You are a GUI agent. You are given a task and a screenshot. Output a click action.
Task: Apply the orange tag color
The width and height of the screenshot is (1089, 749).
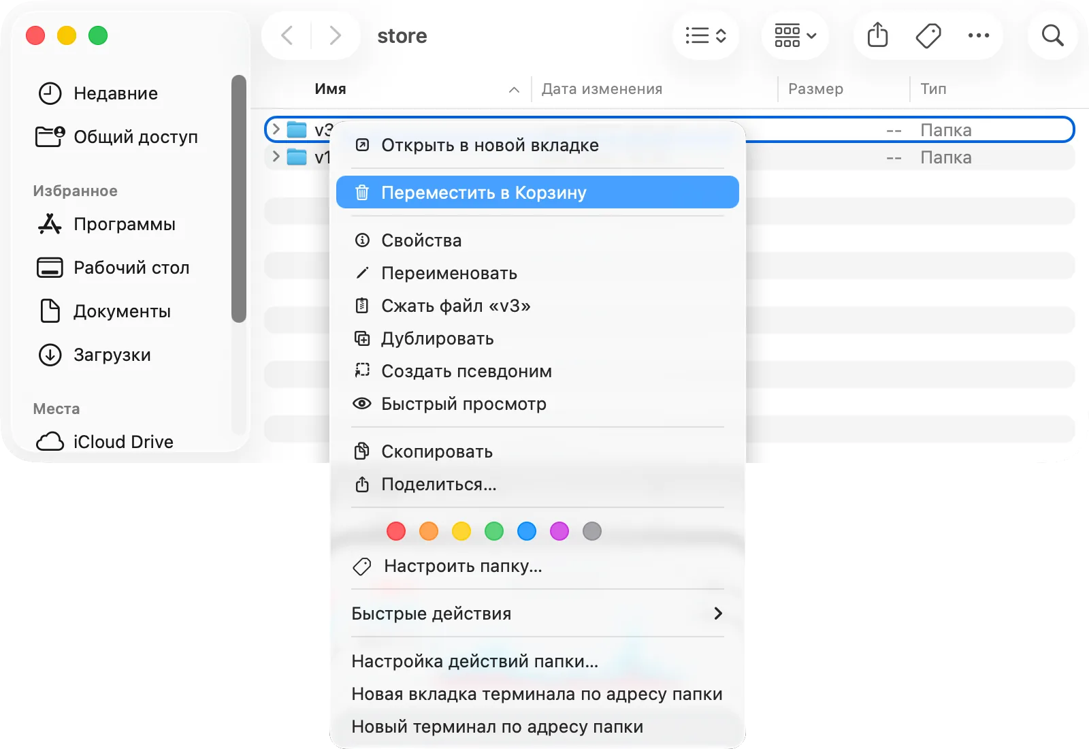(429, 531)
